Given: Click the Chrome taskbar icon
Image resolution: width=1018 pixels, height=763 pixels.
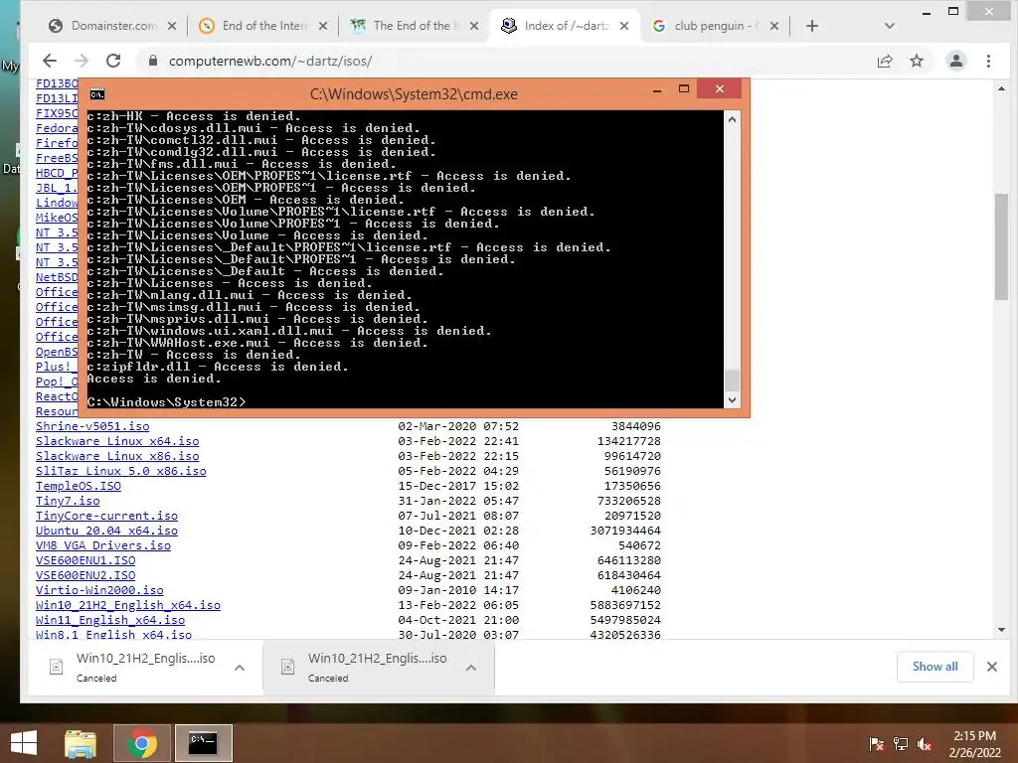Looking at the screenshot, I should (142, 743).
